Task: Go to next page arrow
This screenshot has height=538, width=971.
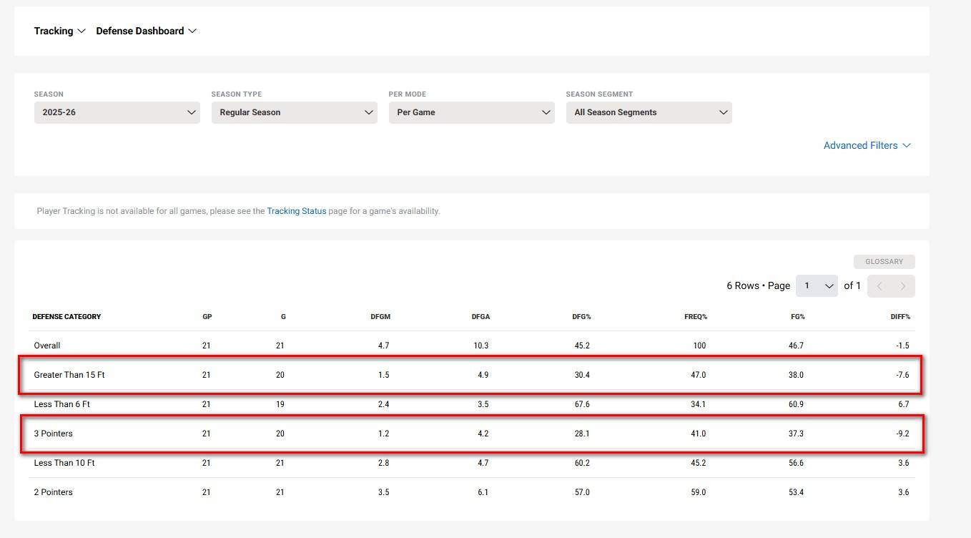Action: (903, 286)
